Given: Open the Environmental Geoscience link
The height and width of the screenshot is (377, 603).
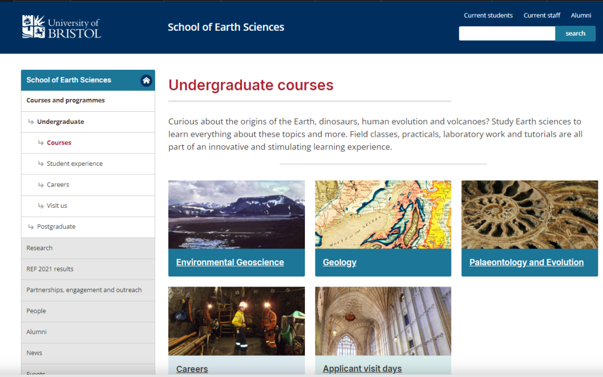Looking at the screenshot, I should [x=230, y=263].
